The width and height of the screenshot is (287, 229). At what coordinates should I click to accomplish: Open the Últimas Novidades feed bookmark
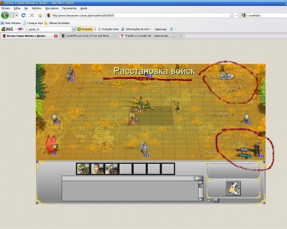coord(57,23)
